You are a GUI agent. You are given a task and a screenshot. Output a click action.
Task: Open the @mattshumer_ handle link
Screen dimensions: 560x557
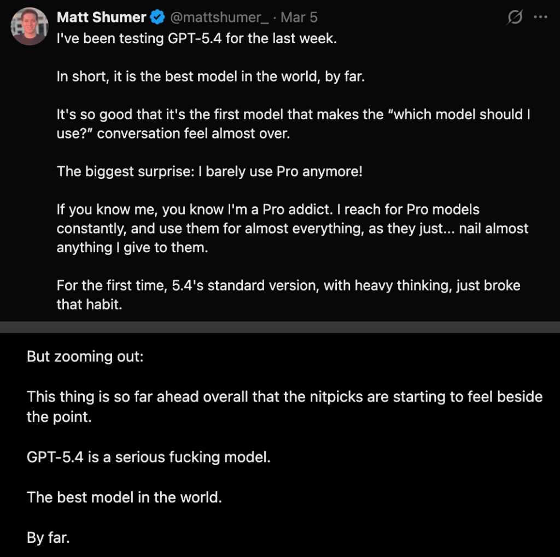tap(219, 18)
